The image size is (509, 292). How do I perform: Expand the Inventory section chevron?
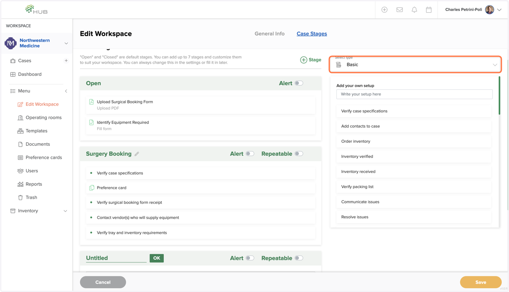click(x=65, y=211)
